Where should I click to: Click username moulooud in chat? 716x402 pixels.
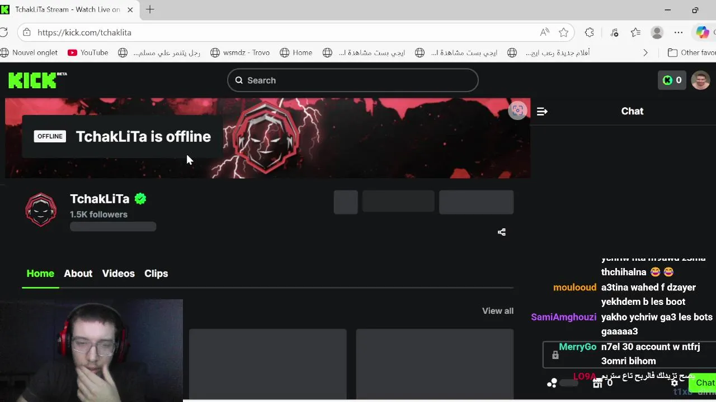(x=574, y=288)
